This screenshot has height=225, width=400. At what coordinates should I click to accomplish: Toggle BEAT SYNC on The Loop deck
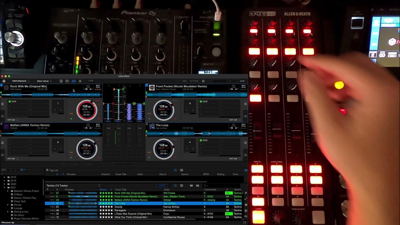coord(243,125)
